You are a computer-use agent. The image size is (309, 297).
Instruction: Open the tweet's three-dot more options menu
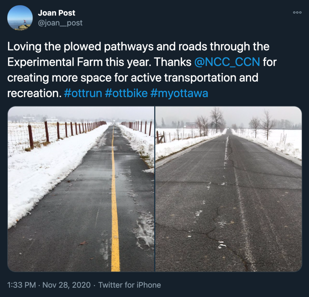click(x=297, y=12)
